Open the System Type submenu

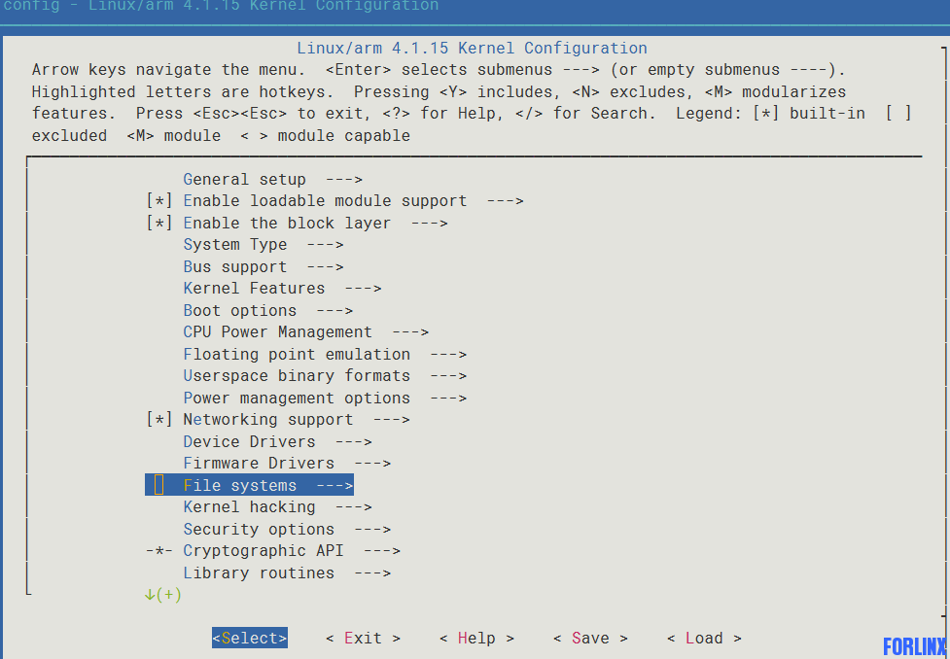pos(263,245)
